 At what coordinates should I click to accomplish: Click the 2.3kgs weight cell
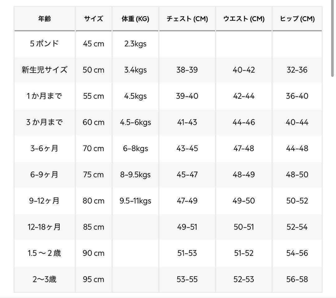[135, 44]
